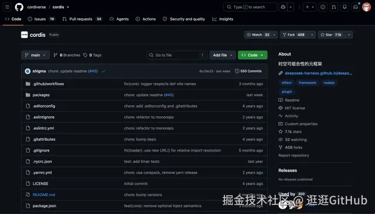The image size is (375, 214).
Task: Switch to the Insights tab
Action: (x=223, y=19)
